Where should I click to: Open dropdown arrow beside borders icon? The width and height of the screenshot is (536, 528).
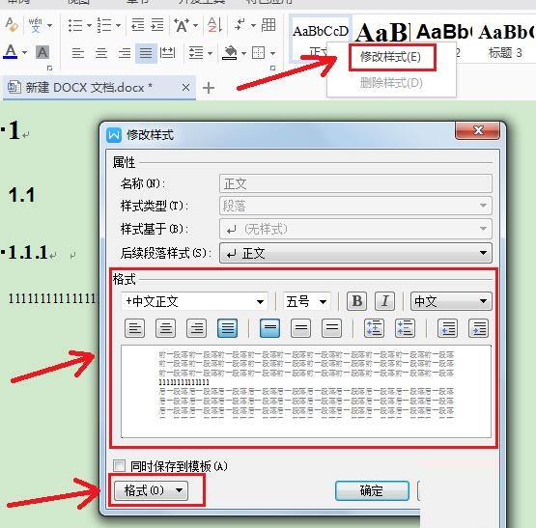pos(272,53)
